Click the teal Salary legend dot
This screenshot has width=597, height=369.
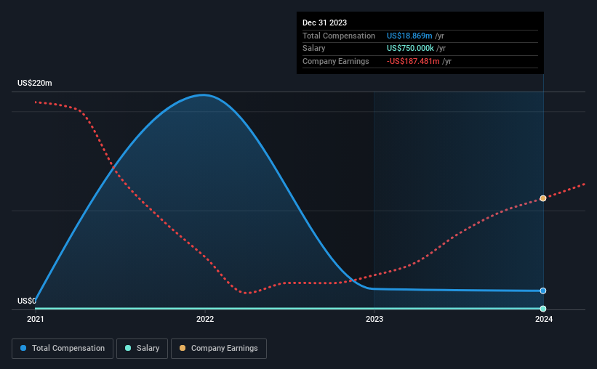pyautogui.click(x=128, y=348)
